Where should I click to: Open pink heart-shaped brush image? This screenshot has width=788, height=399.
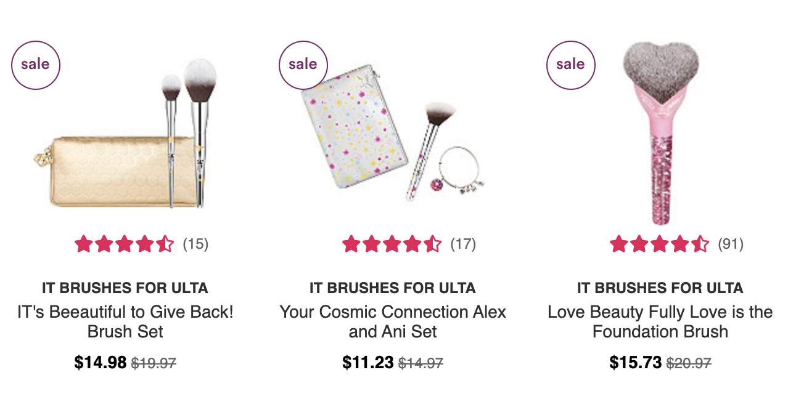(x=660, y=134)
